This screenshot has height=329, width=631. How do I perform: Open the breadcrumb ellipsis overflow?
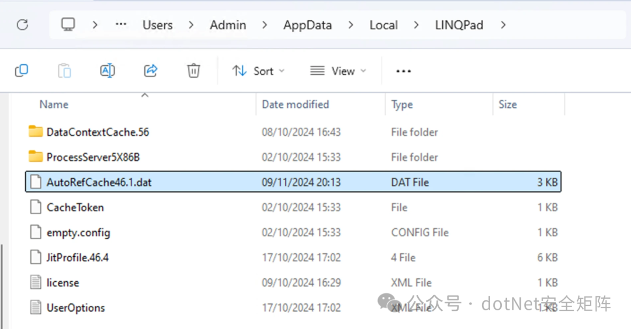121,24
